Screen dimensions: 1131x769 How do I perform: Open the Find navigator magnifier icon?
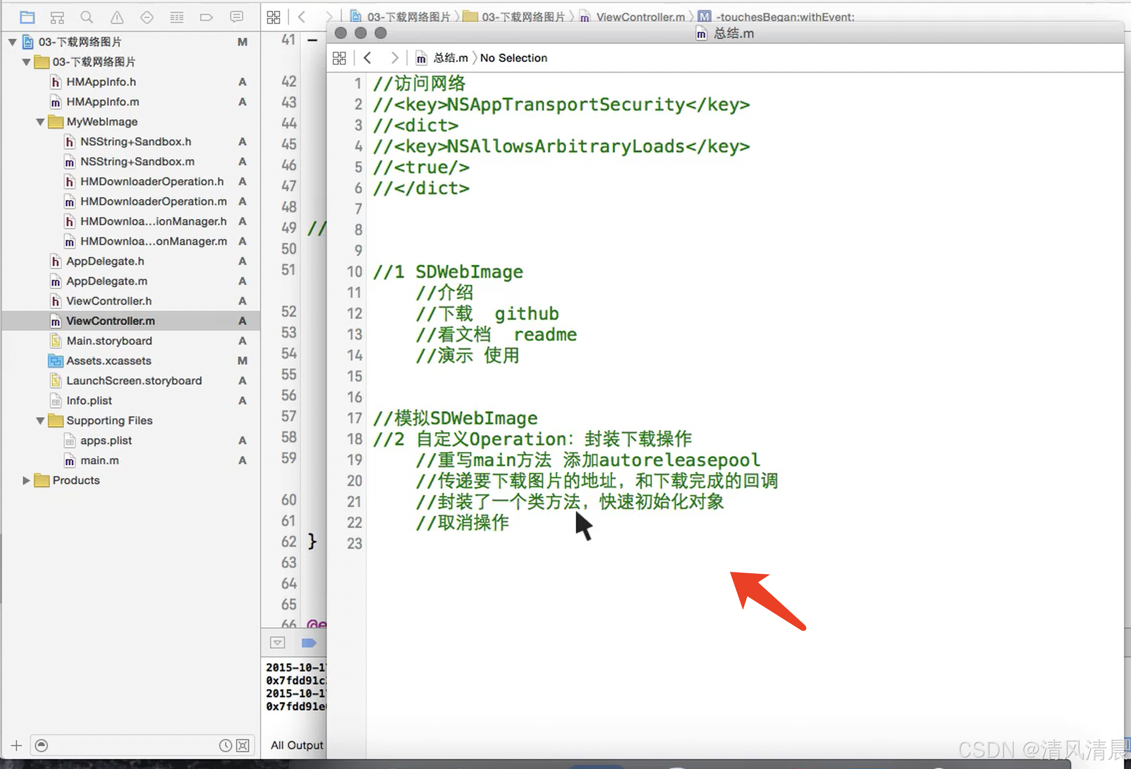pos(87,17)
